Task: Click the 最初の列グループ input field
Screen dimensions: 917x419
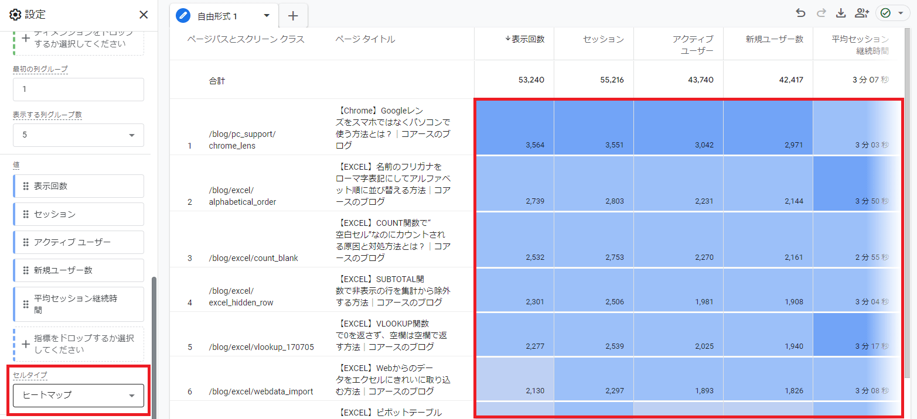Action: 79,90
